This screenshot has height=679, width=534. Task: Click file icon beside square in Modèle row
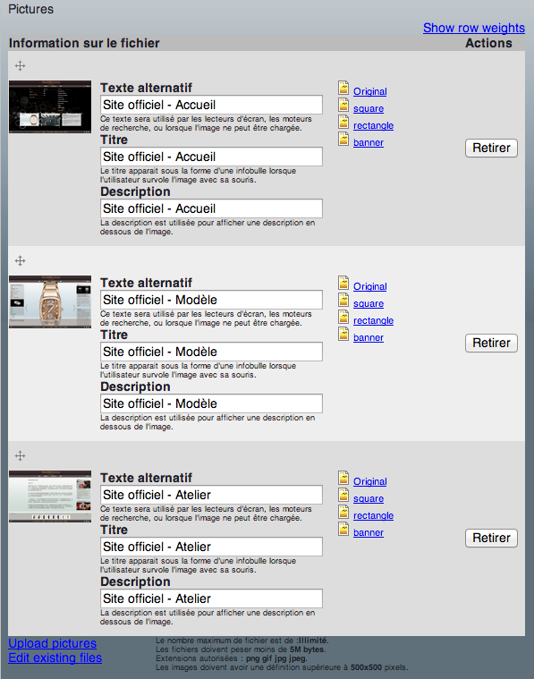tap(343, 300)
